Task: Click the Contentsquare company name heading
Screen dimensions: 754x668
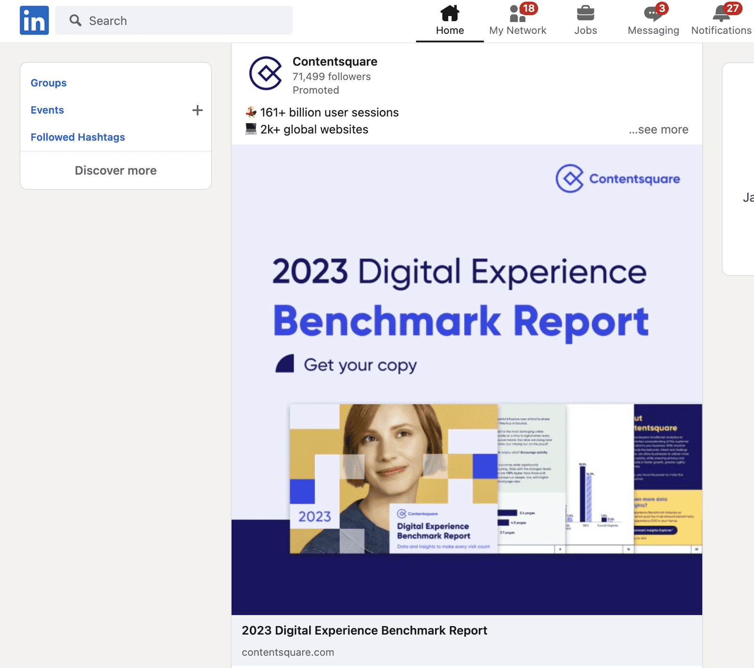Action: [335, 62]
